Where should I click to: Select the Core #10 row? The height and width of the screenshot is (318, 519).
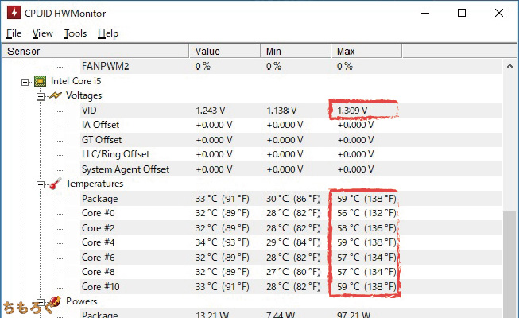(291, 286)
